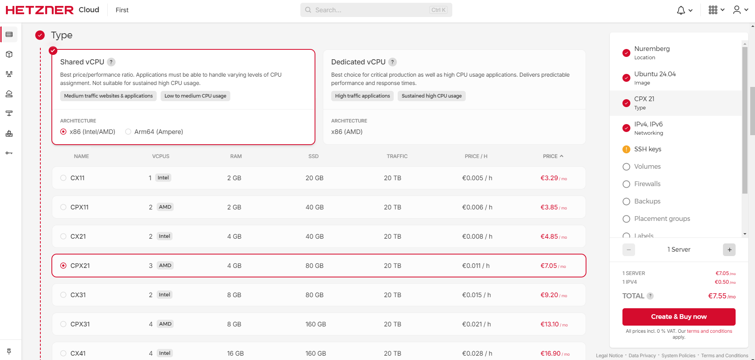Click Create & Buy now button
This screenshot has width=755, height=360.
(x=679, y=317)
